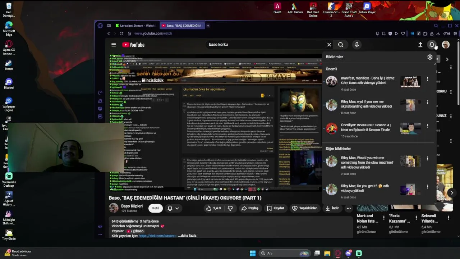Go to the YouTube home logo
This screenshot has width=460, height=259.
[133, 45]
